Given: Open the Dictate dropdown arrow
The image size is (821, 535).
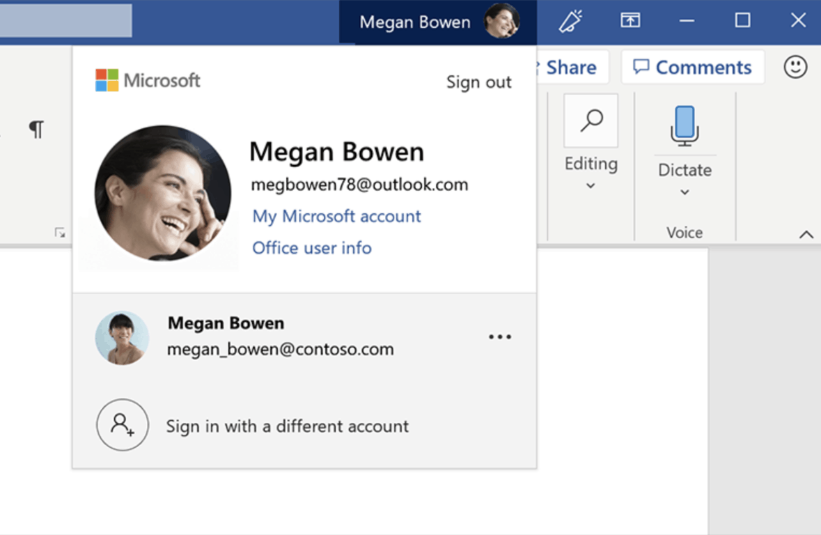Looking at the screenshot, I should [x=685, y=192].
